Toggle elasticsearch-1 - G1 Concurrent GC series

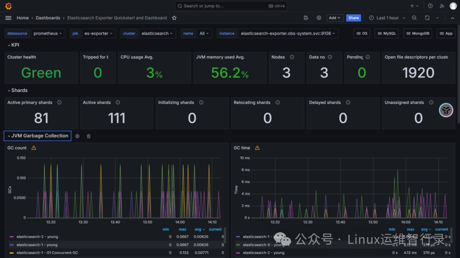[47, 253]
